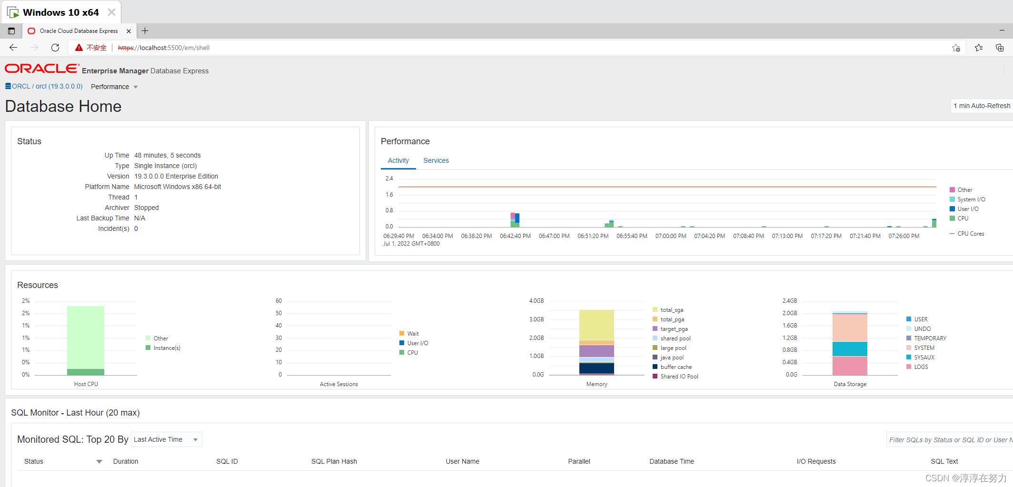
Task: Click the database icon beside ORCL / orcl
Action: (x=8, y=86)
